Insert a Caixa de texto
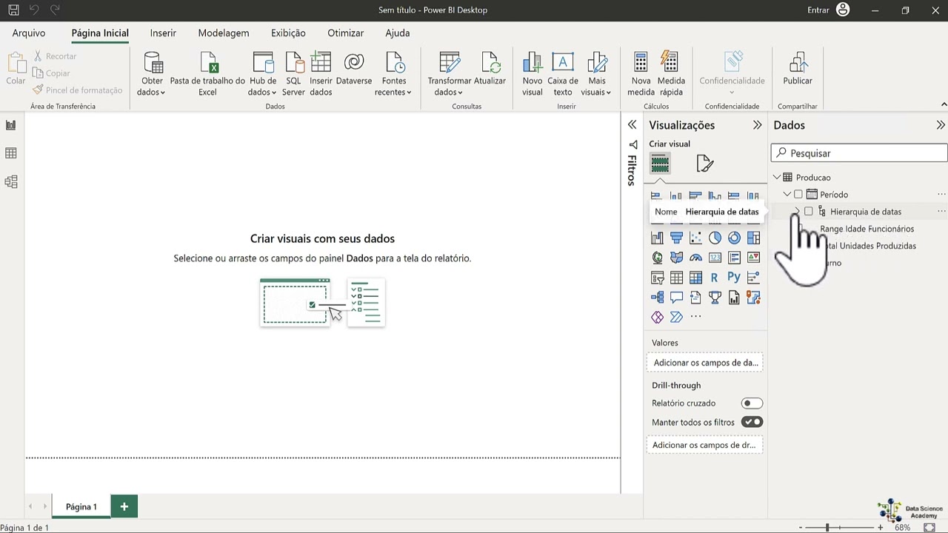Viewport: 948px width, 533px height. tap(563, 74)
